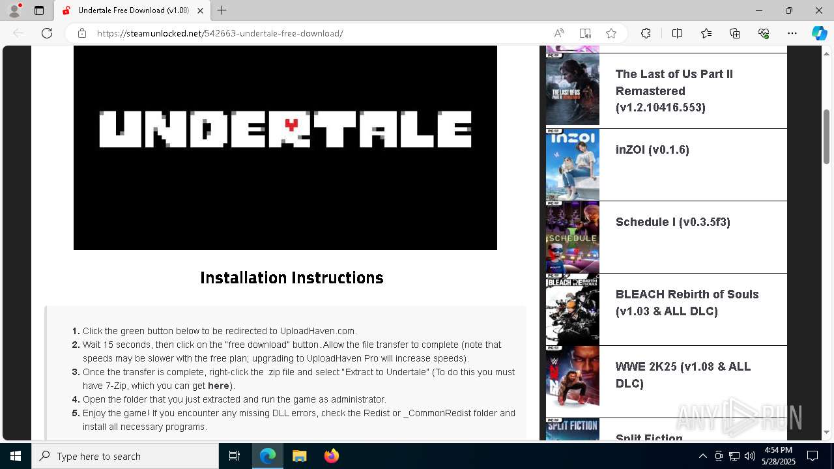Click the taskbar search box

(x=125, y=456)
